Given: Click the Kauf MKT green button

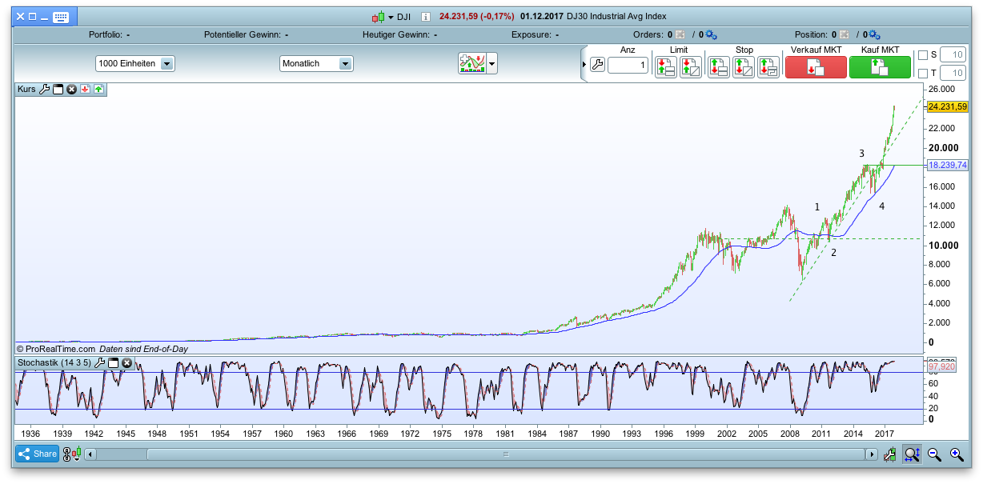Looking at the screenshot, I should click(x=880, y=67).
